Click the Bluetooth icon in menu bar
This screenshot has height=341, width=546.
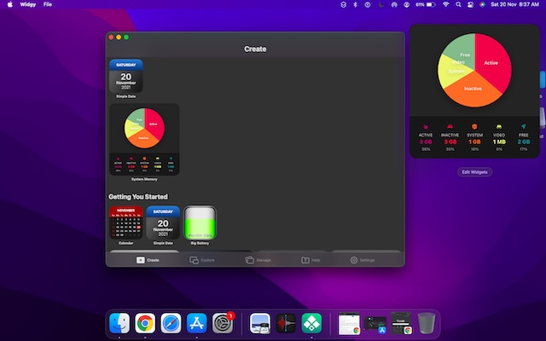[355, 4]
